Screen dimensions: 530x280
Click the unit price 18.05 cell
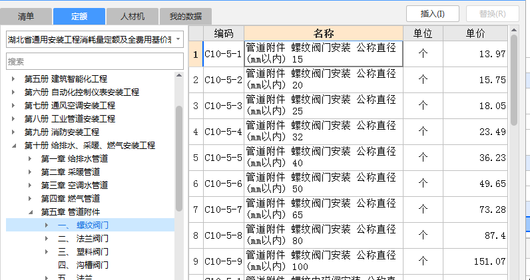[475, 106]
